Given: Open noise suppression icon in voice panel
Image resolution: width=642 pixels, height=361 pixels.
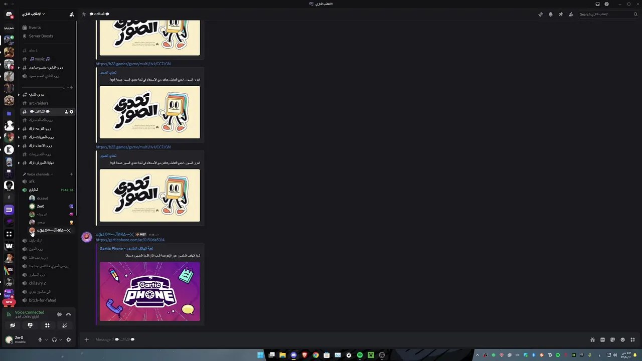Looking at the screenshot, I should click(59, 314).
